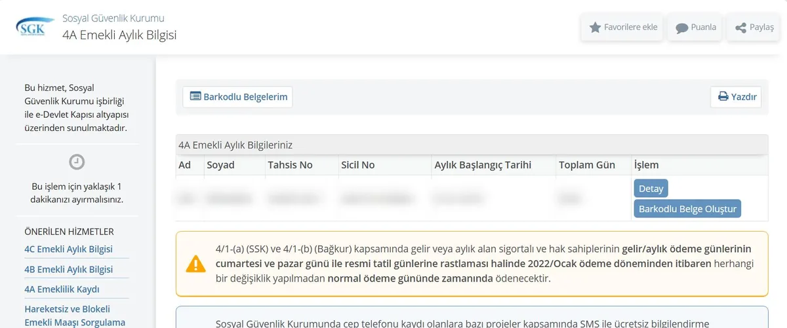This screenshot has width=787, height=328.
Task: Click the 'Bu işlem için yaklaşık 1' text
Action: (x=77, y=186)
